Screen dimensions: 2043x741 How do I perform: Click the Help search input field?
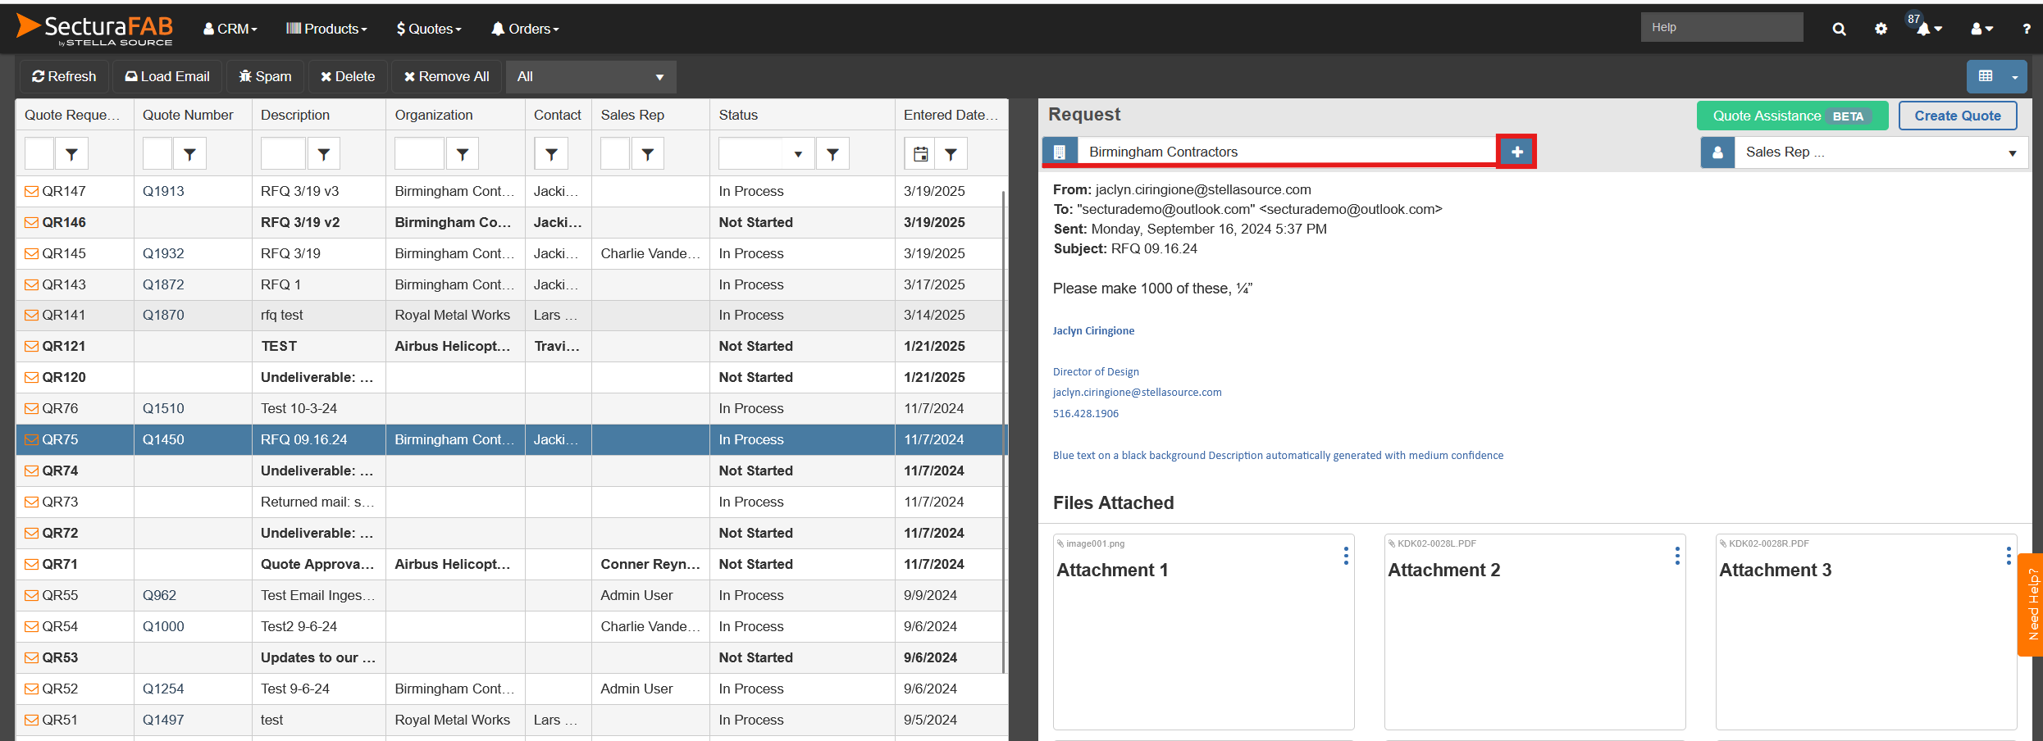coord(1721,27)
